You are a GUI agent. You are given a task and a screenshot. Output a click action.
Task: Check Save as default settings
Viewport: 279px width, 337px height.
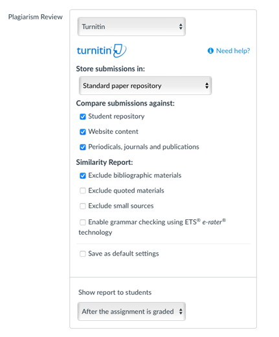pyautogui.click(x=83, y=254)
